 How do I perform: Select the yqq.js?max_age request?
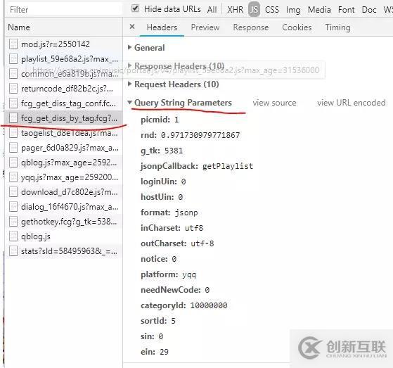coord(64,177)
